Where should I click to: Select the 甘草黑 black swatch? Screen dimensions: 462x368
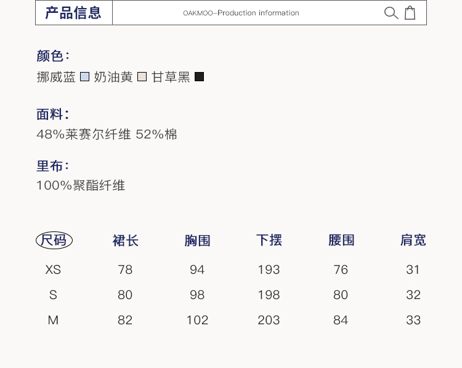199,77
